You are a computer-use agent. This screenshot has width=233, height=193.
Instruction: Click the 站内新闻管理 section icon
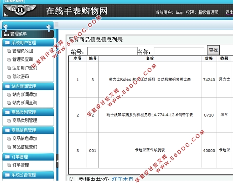(7, 86)
